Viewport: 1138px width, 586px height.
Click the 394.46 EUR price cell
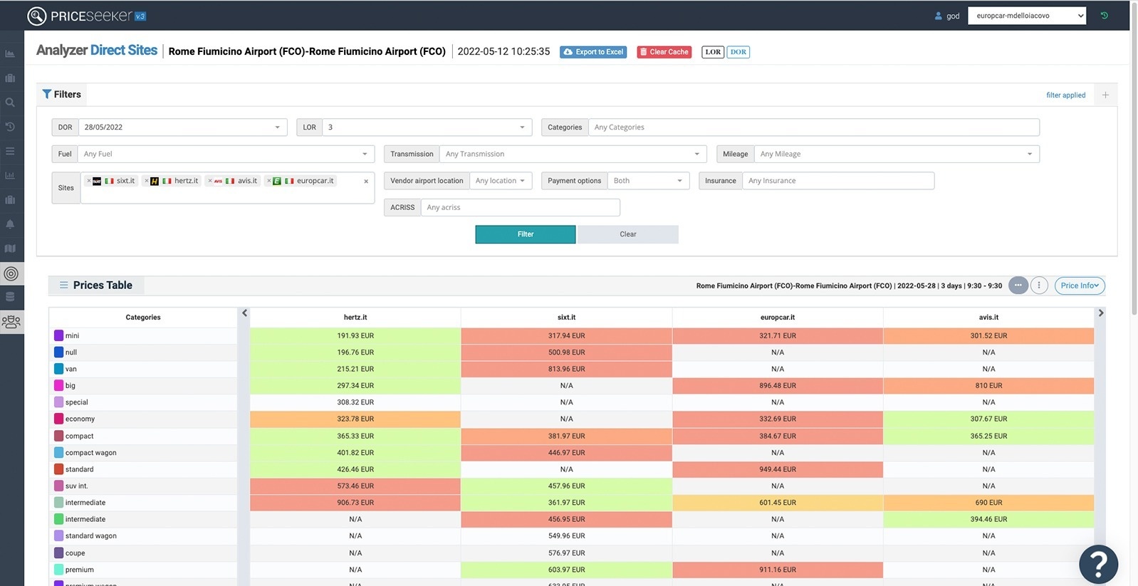point(988,519)
